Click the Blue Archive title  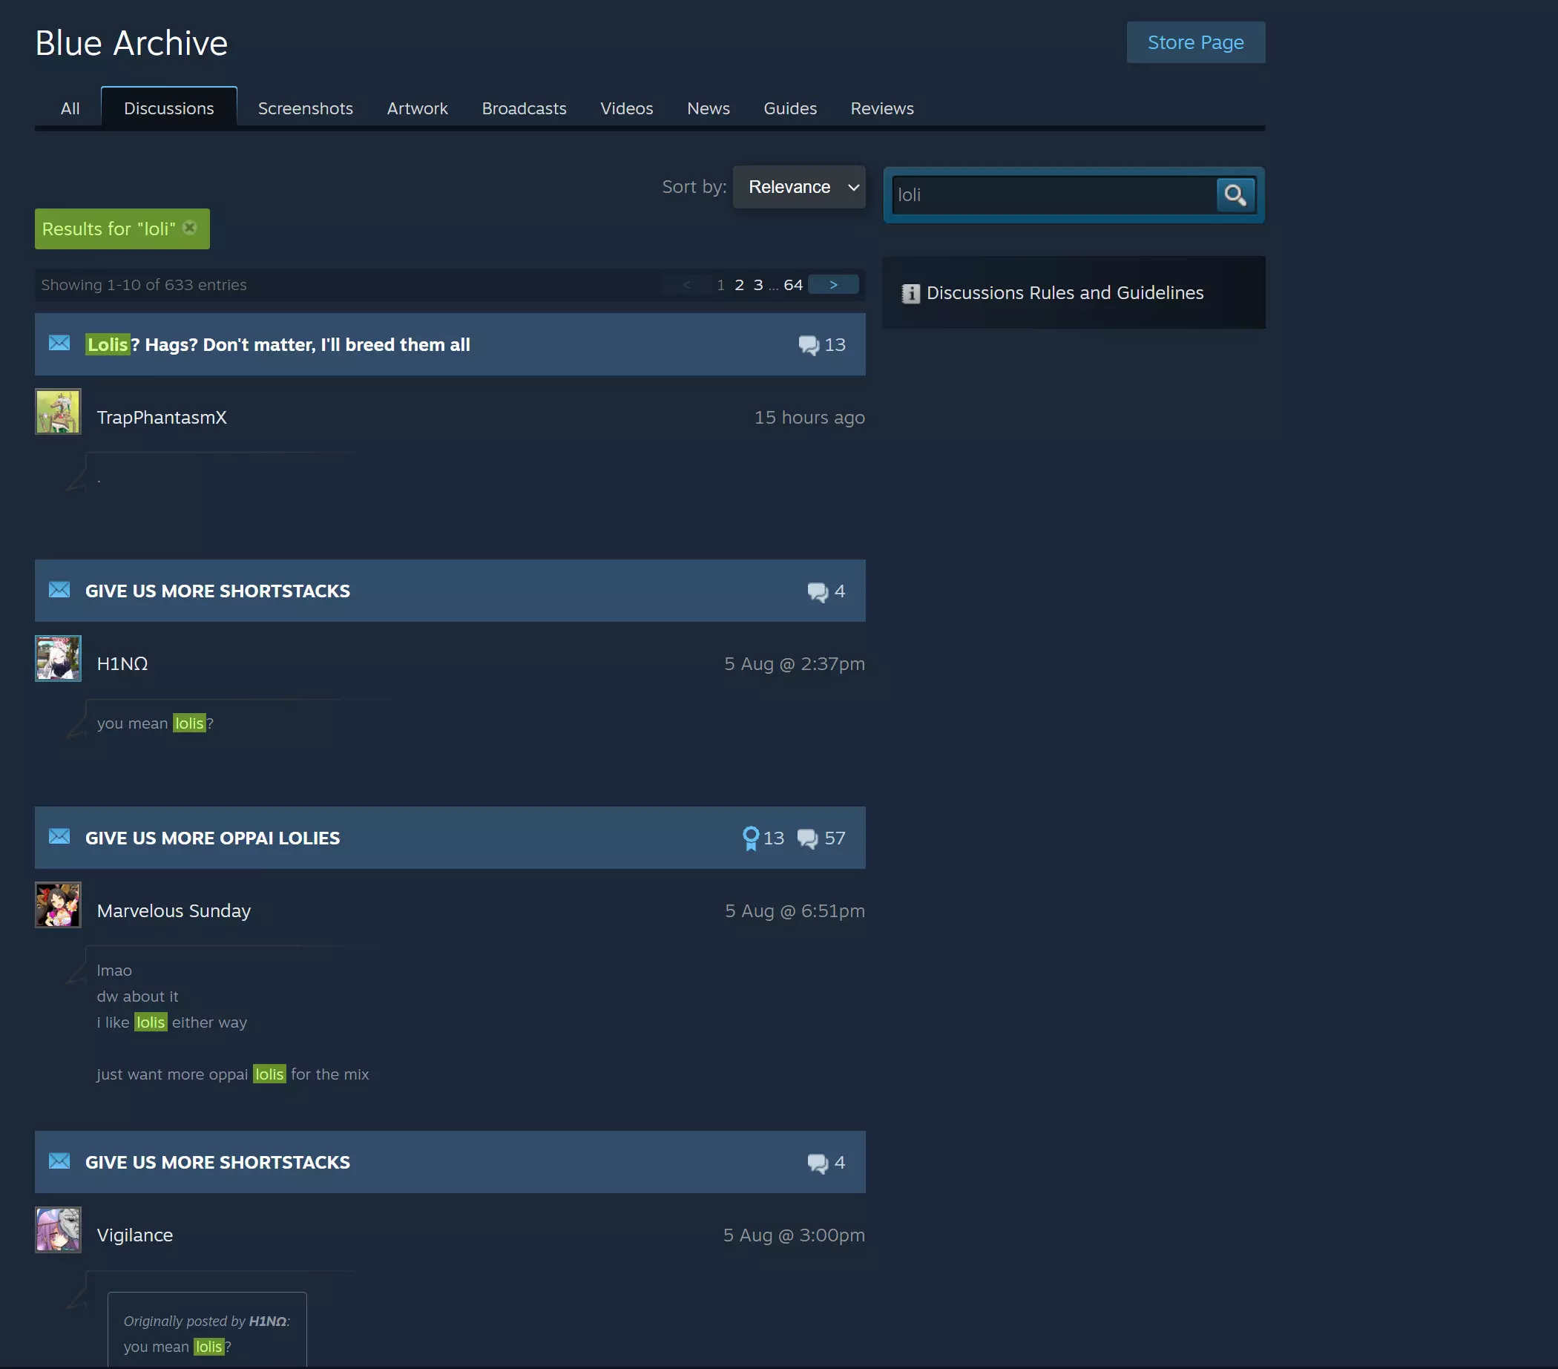click(x=131, y=44)
